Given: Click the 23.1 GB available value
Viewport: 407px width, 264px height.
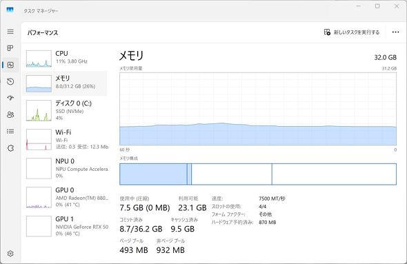Looking at the screenshot, I should pyautogui.click(x=192, y=207).
